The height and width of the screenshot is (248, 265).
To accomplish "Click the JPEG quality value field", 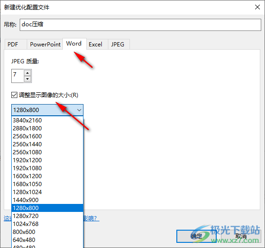I will [x=18, y=76].
